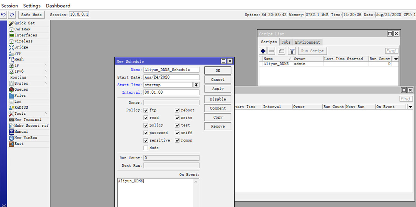Open the Files section in sidebar
Screen dimensions: 416x207
click(x=20, y=95)
